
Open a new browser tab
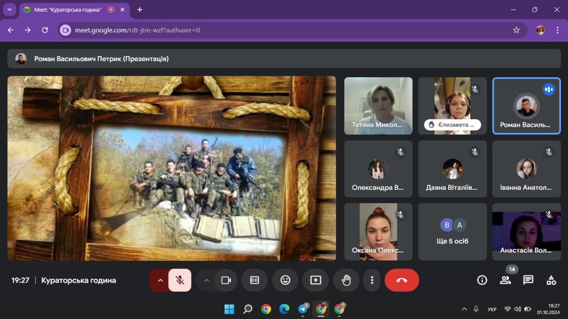(140, 10)
